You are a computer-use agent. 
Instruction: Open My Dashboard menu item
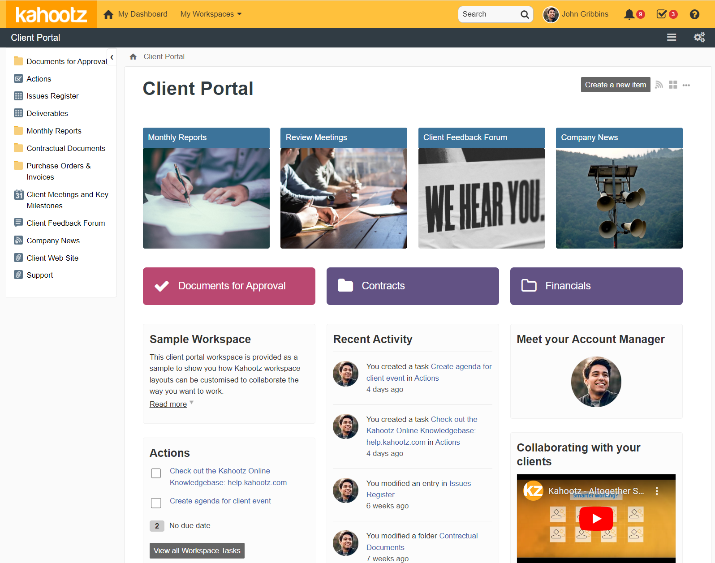pos(142,14)
